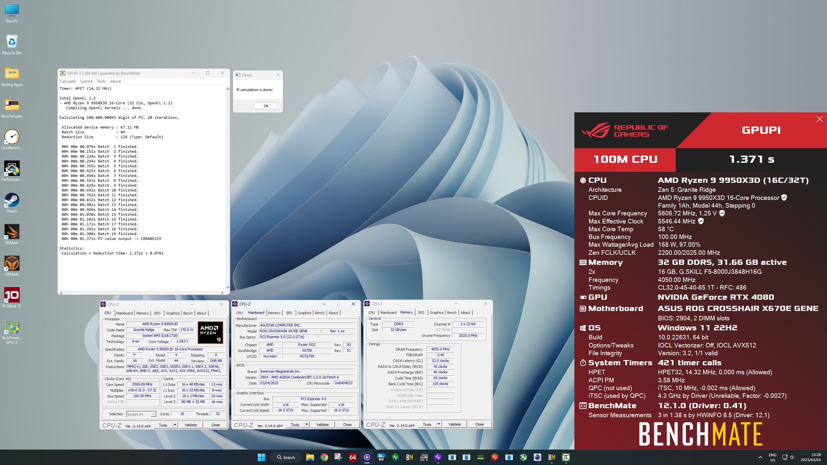Open the Testing Apps folder icon
The height and width of the screenshot is (465, 827).
click(x=12, y=77)
